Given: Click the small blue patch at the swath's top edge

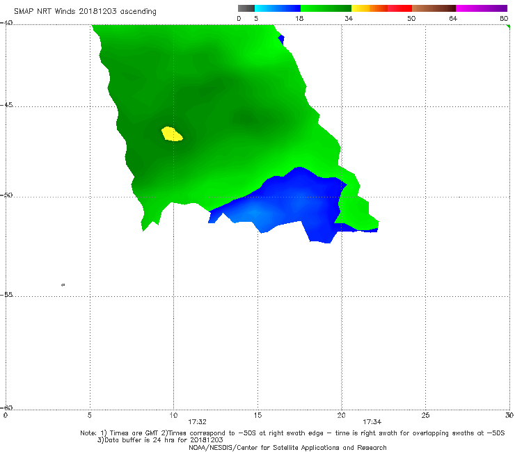Looking at the screenshot, I should coord(281,40).
